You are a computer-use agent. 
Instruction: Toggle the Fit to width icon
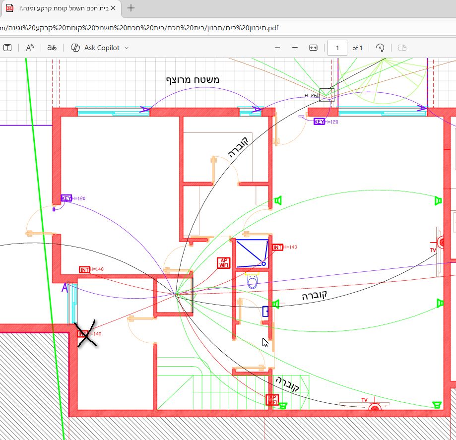coord(313,48)
